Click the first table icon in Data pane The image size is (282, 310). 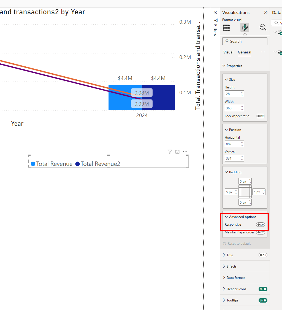[280, 32]
